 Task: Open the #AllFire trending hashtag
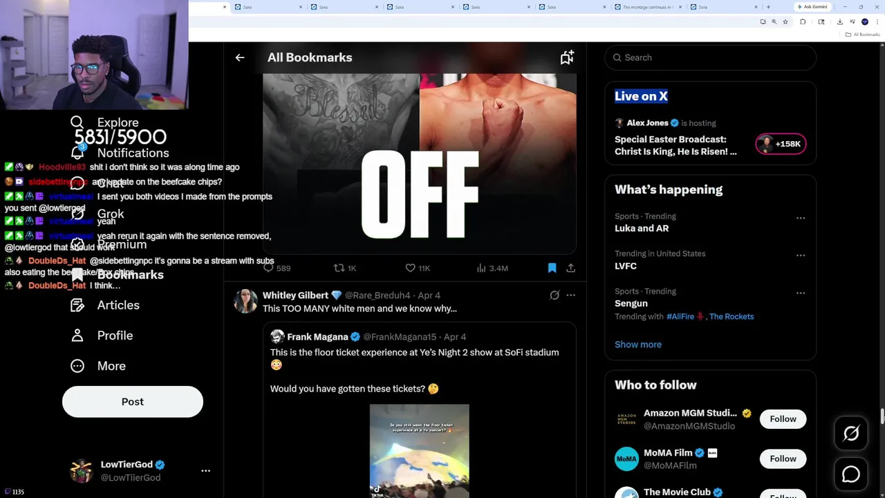pos(680,317)
